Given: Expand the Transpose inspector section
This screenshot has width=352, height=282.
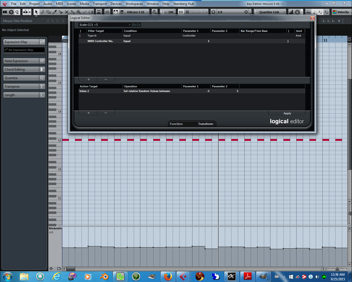Looking at the screenshot, I should pos(24,86).
